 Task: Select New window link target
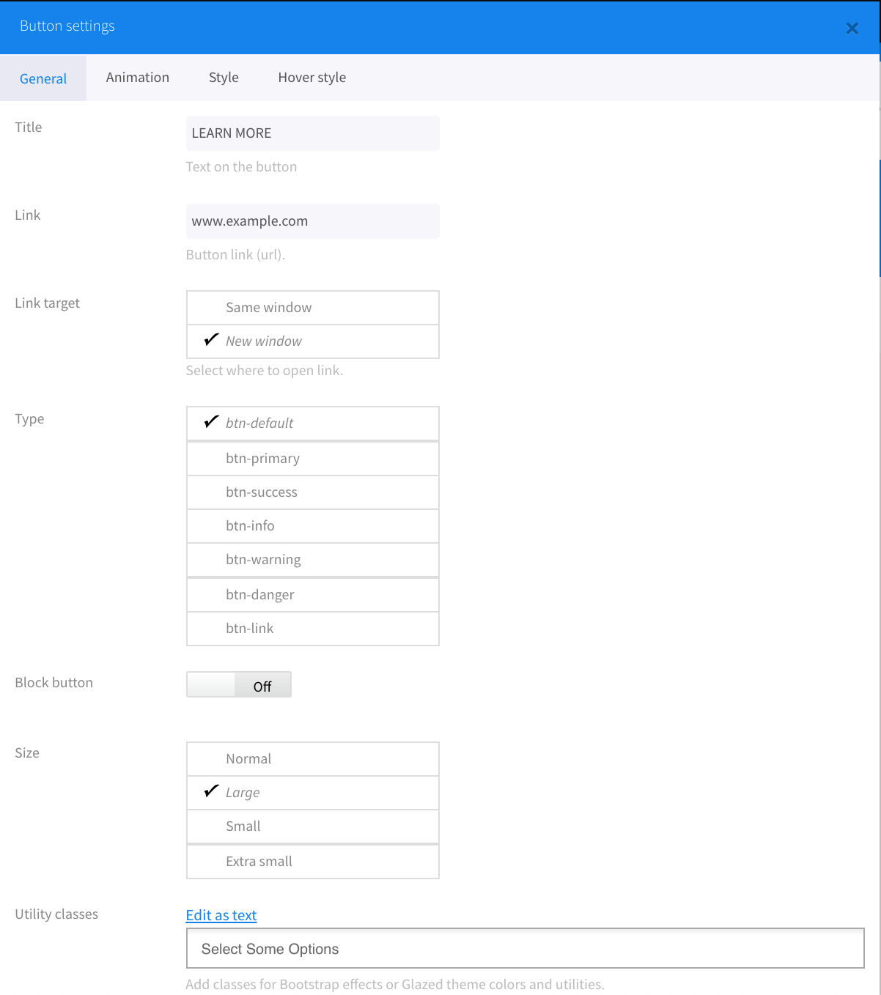point(313,341)
